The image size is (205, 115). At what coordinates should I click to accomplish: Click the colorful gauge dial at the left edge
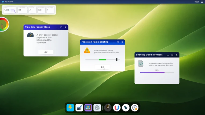coord(4,24)
